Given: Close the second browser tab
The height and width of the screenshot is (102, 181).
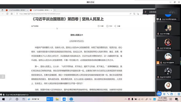Looking at the screenshot, I should [x=51, y=10].
